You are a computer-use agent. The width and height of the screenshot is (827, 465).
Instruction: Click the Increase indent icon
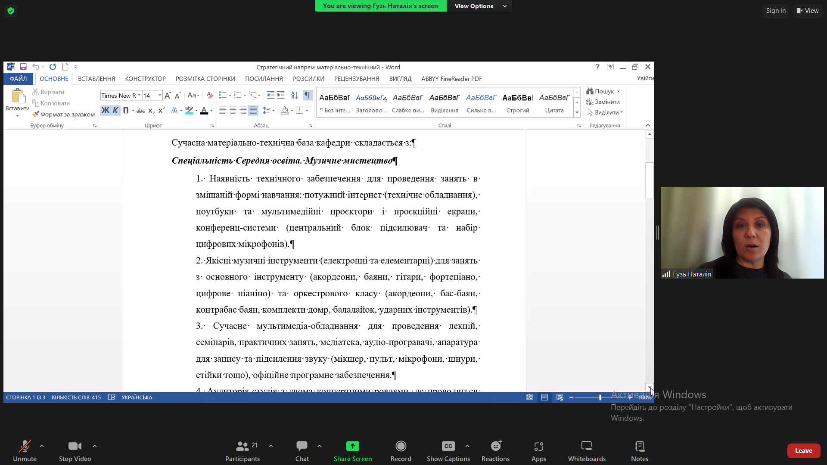280,95
